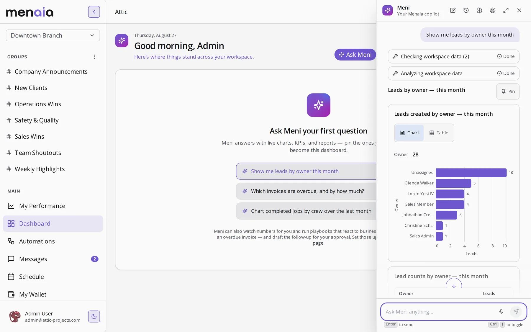Click the Admin User avatar image
This screenshot has height=332, width=531.
click(x=15, y=316)
